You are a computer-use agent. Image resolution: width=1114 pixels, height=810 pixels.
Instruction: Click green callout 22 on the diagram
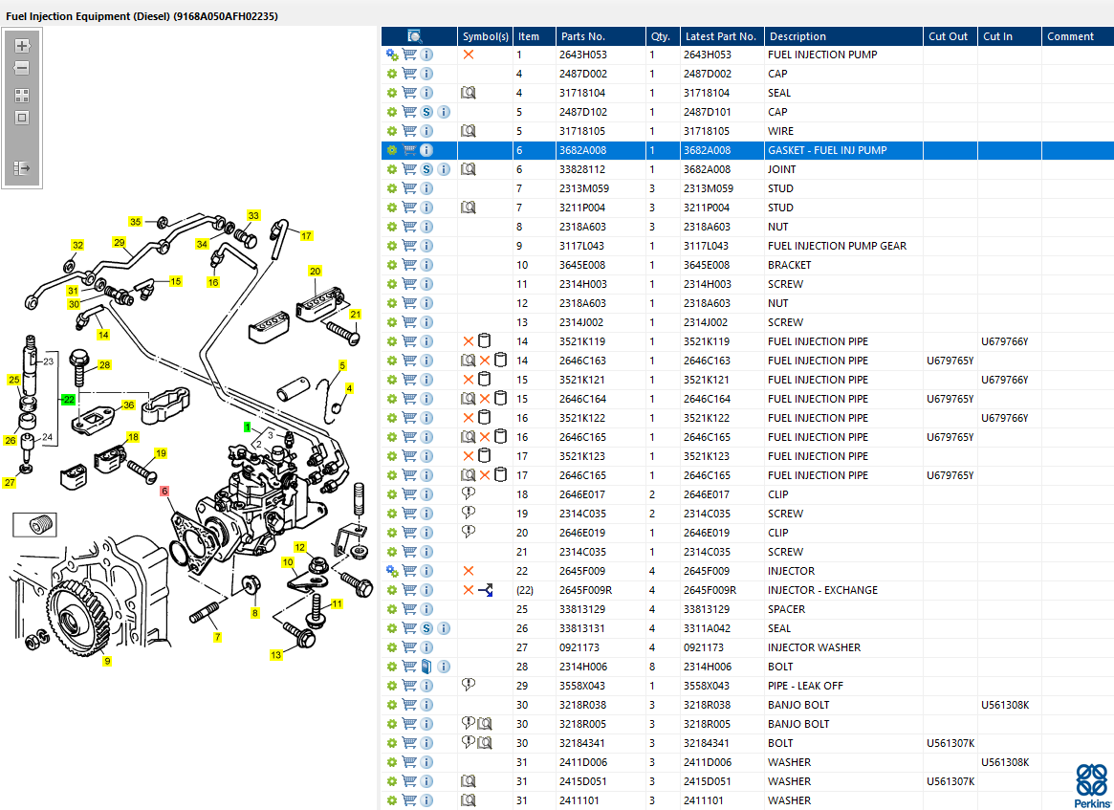(x=68, y=399)
